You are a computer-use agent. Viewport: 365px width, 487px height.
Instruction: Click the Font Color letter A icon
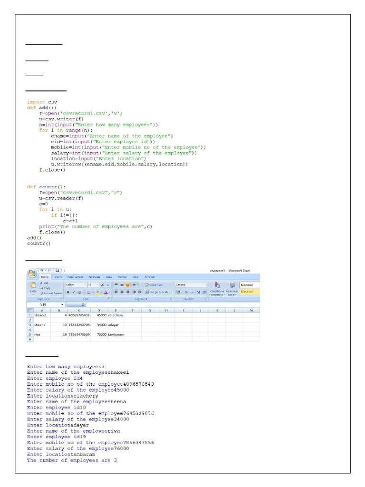coord(106,292)
